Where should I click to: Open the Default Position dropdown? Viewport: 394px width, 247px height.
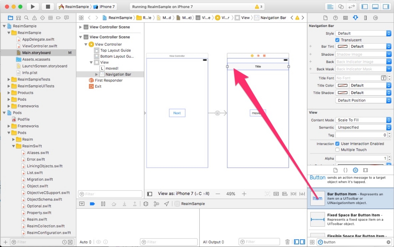coord(363,100)
